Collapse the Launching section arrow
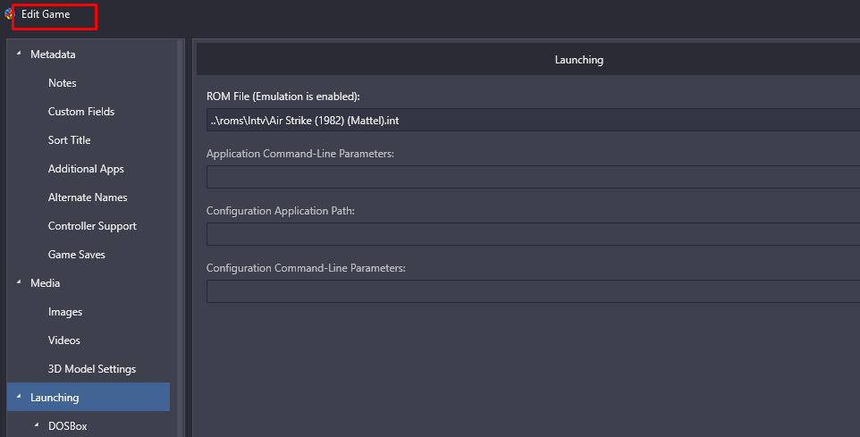 (x=19, y=397)
